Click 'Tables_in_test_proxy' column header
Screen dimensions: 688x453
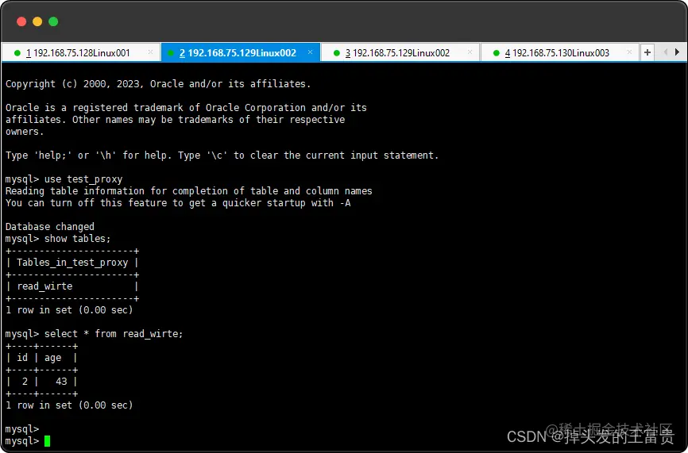click(x=72, y=263)
